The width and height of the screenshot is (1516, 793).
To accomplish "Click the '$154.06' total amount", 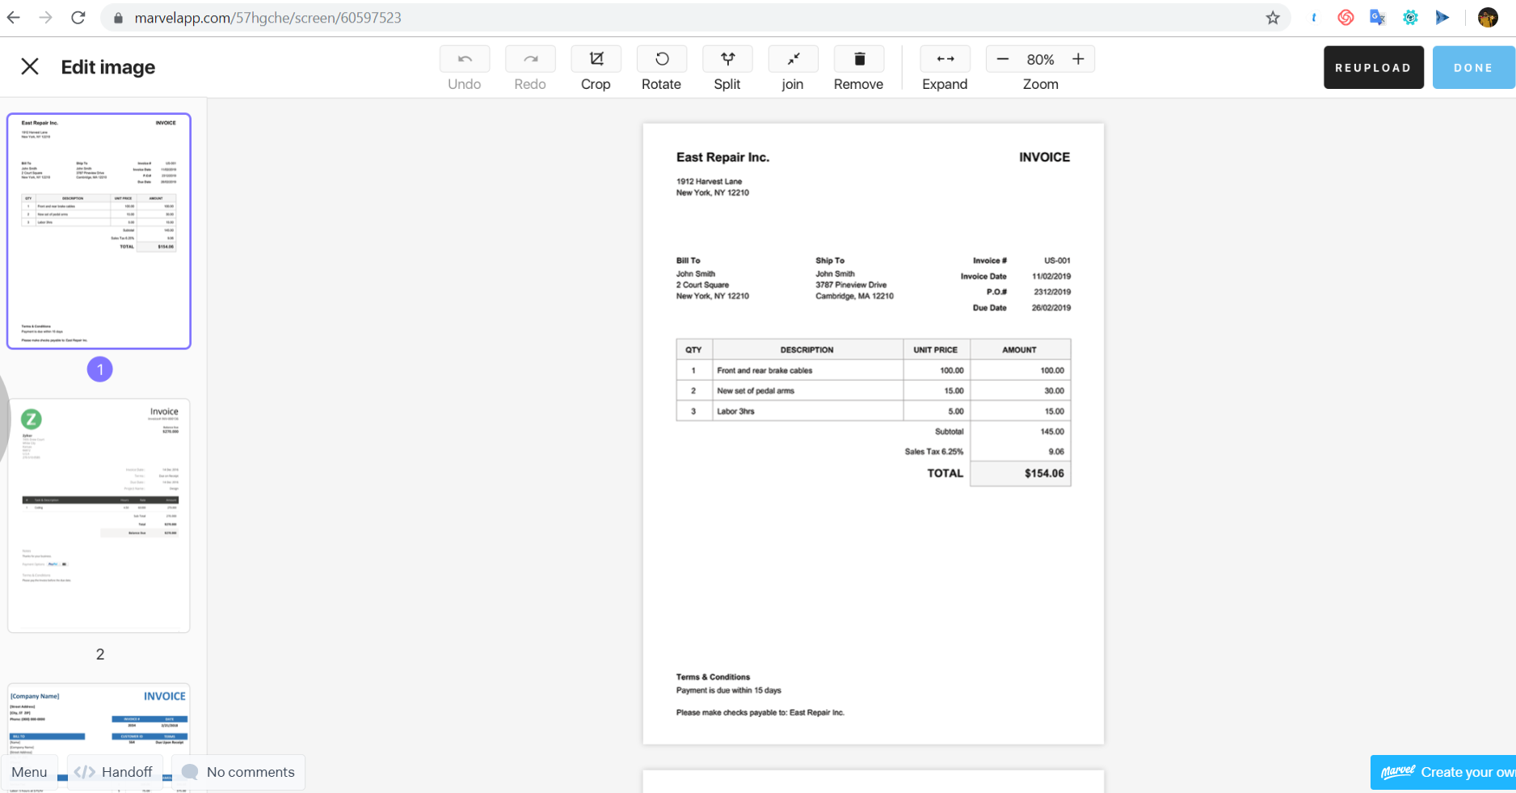I will (x=1044, y=474).
